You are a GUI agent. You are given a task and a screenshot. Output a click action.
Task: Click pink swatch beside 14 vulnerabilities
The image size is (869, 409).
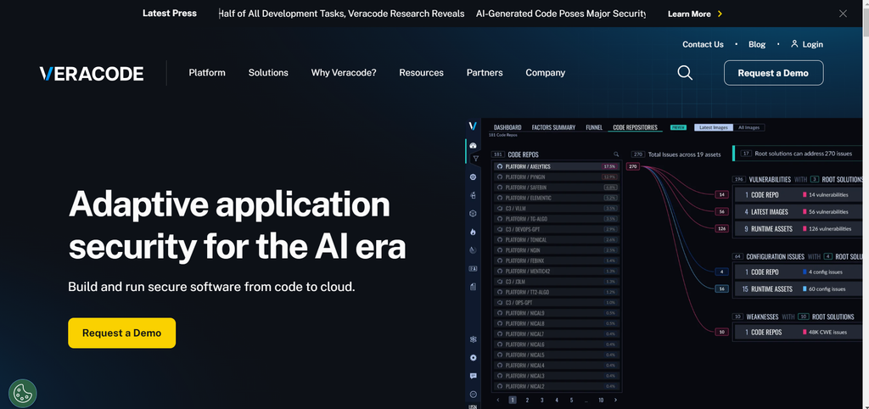[805, 195]
